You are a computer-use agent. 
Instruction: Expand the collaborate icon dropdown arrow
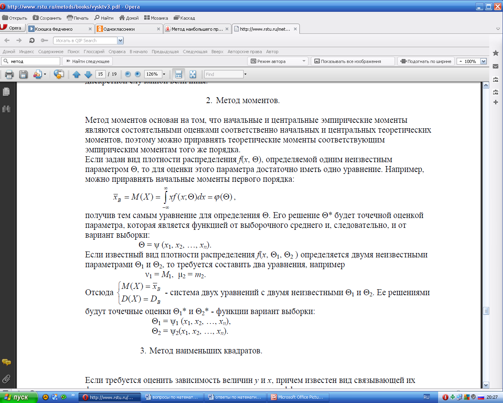click(x=45, y=74)
